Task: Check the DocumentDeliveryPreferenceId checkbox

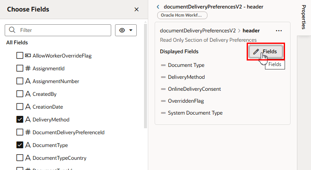Action: pyautogui.click(x=20, y=132)
